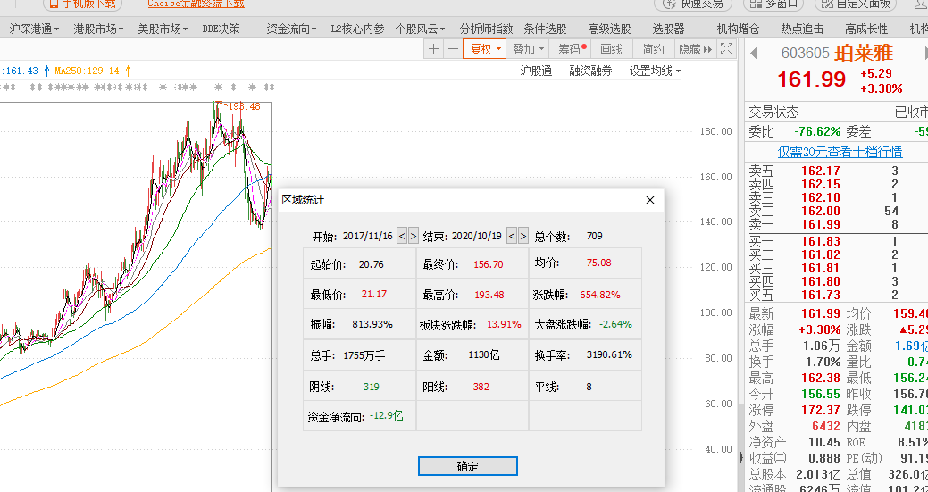This screenshot has height=492, width=928.
Task: Click 仅需20元查看十档行情 link
Action: pyautogui.click(x=840, y=152)
